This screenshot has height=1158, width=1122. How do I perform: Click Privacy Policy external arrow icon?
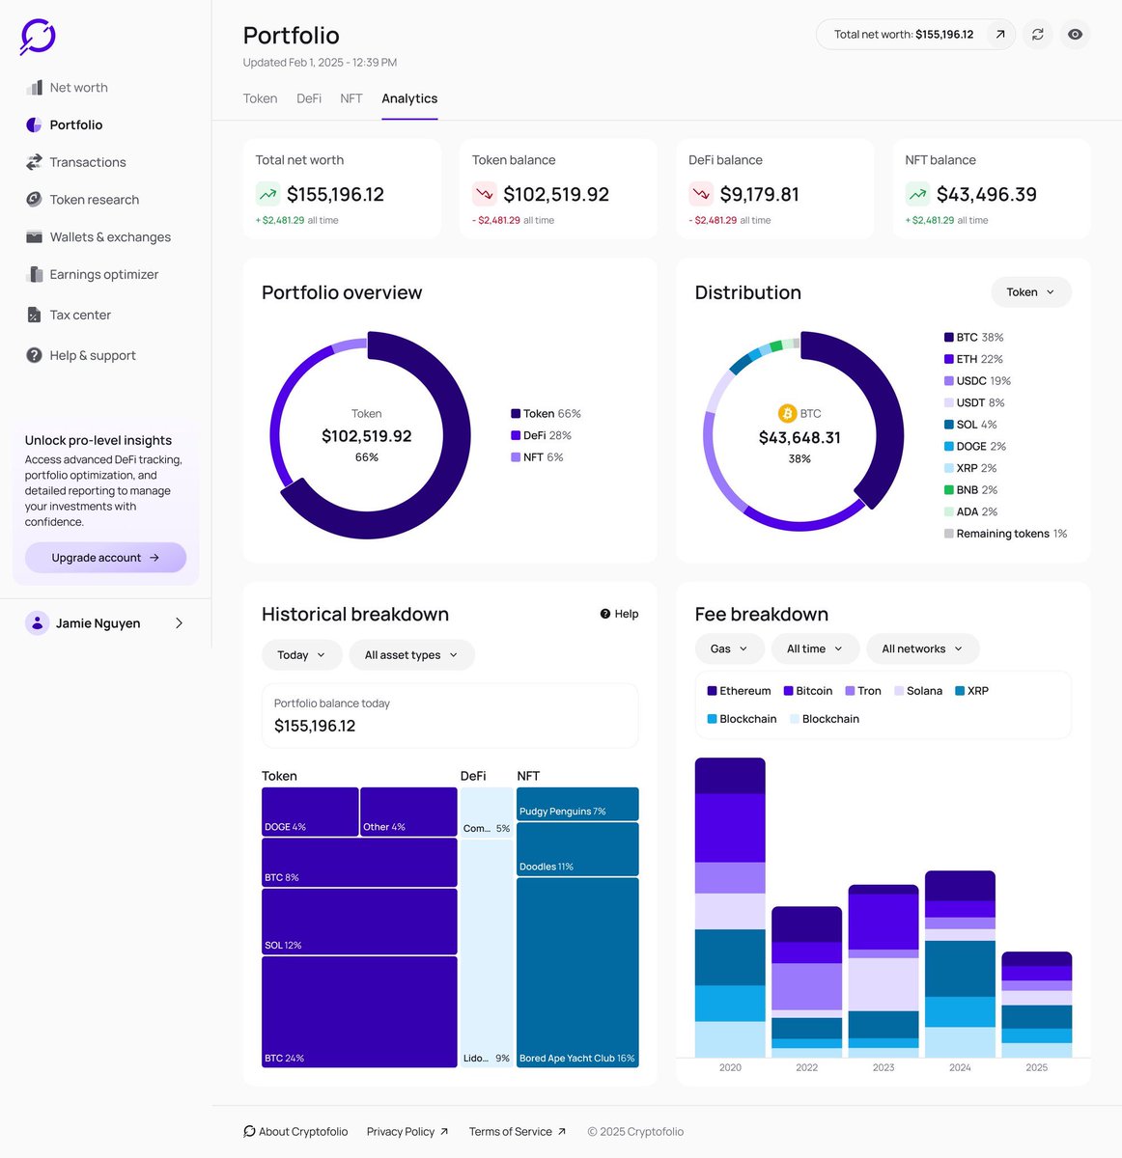pyautogui.click(x=444, y=1132)
